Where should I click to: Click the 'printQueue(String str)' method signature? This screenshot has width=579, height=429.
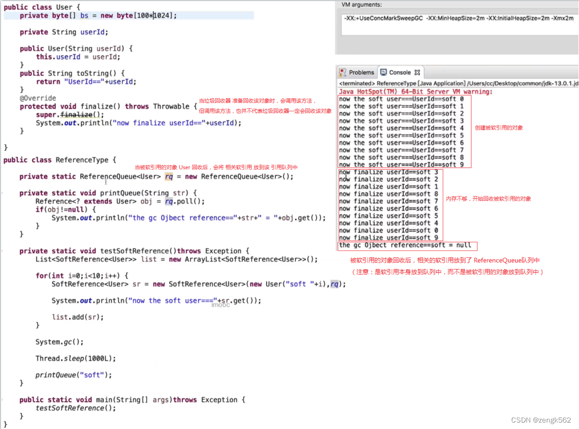pos(108,193)
